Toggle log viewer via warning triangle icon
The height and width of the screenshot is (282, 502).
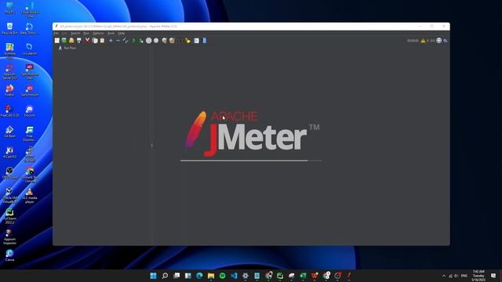(x=423, y=41)
